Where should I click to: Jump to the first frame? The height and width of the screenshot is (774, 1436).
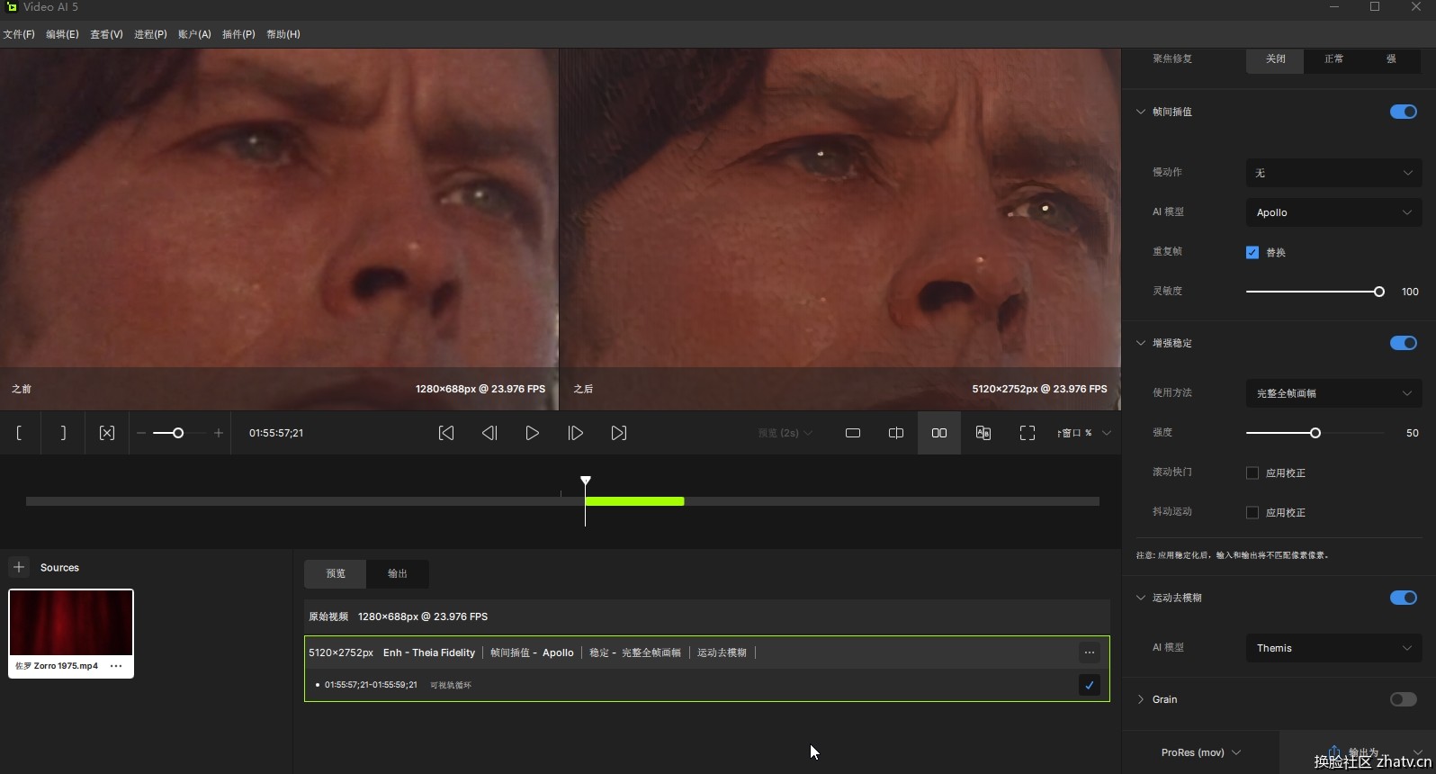point(446,433)
